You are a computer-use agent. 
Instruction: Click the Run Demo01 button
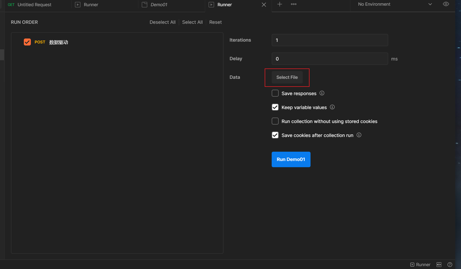(x=291, y=159)
